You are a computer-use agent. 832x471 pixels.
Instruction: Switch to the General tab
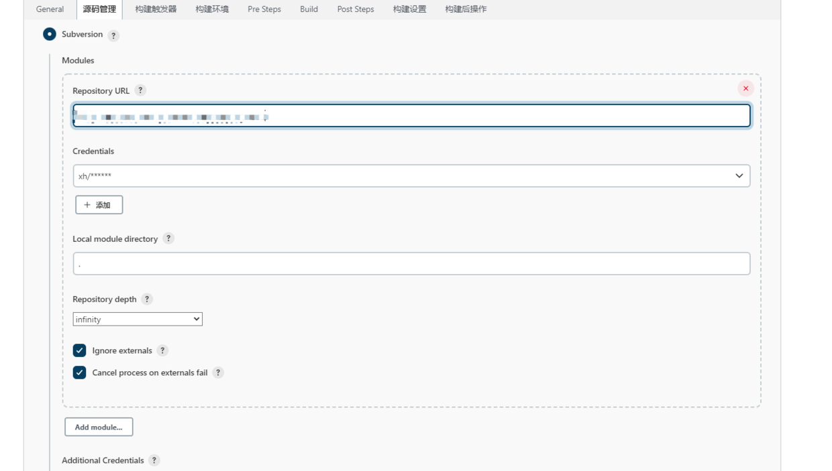[x=50, y=9]
